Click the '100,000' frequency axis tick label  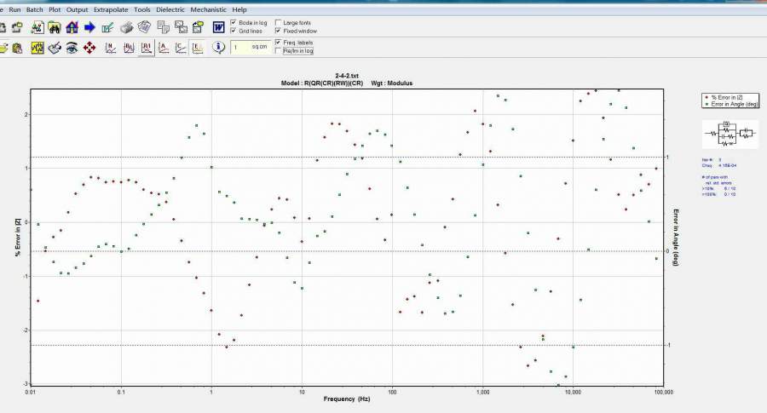(x=663, y=392)
